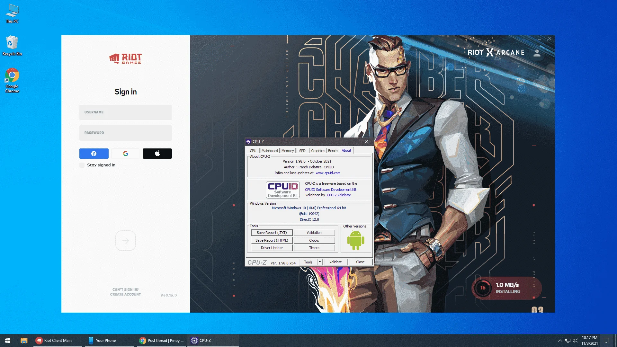Show hidden system tray icons
The image size is (617, 347).
560,341
